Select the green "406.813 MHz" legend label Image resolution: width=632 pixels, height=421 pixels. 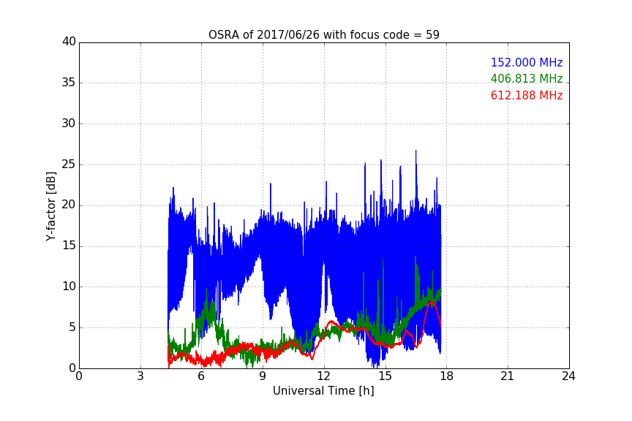[x=527, y=78]
